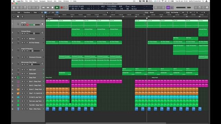
Task: Open the Library panel from the control bar
Action: [x=14, y=8]
